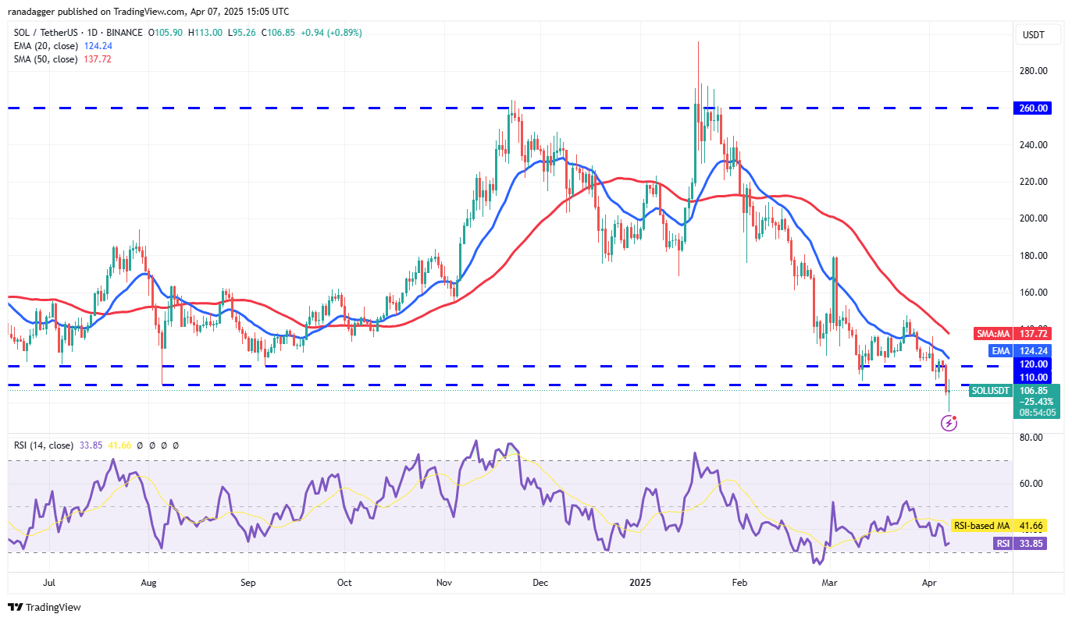Switch to the 2025 marker on the time axis
The width and height of the screenshot is (1072, 621).
[639, 582]
